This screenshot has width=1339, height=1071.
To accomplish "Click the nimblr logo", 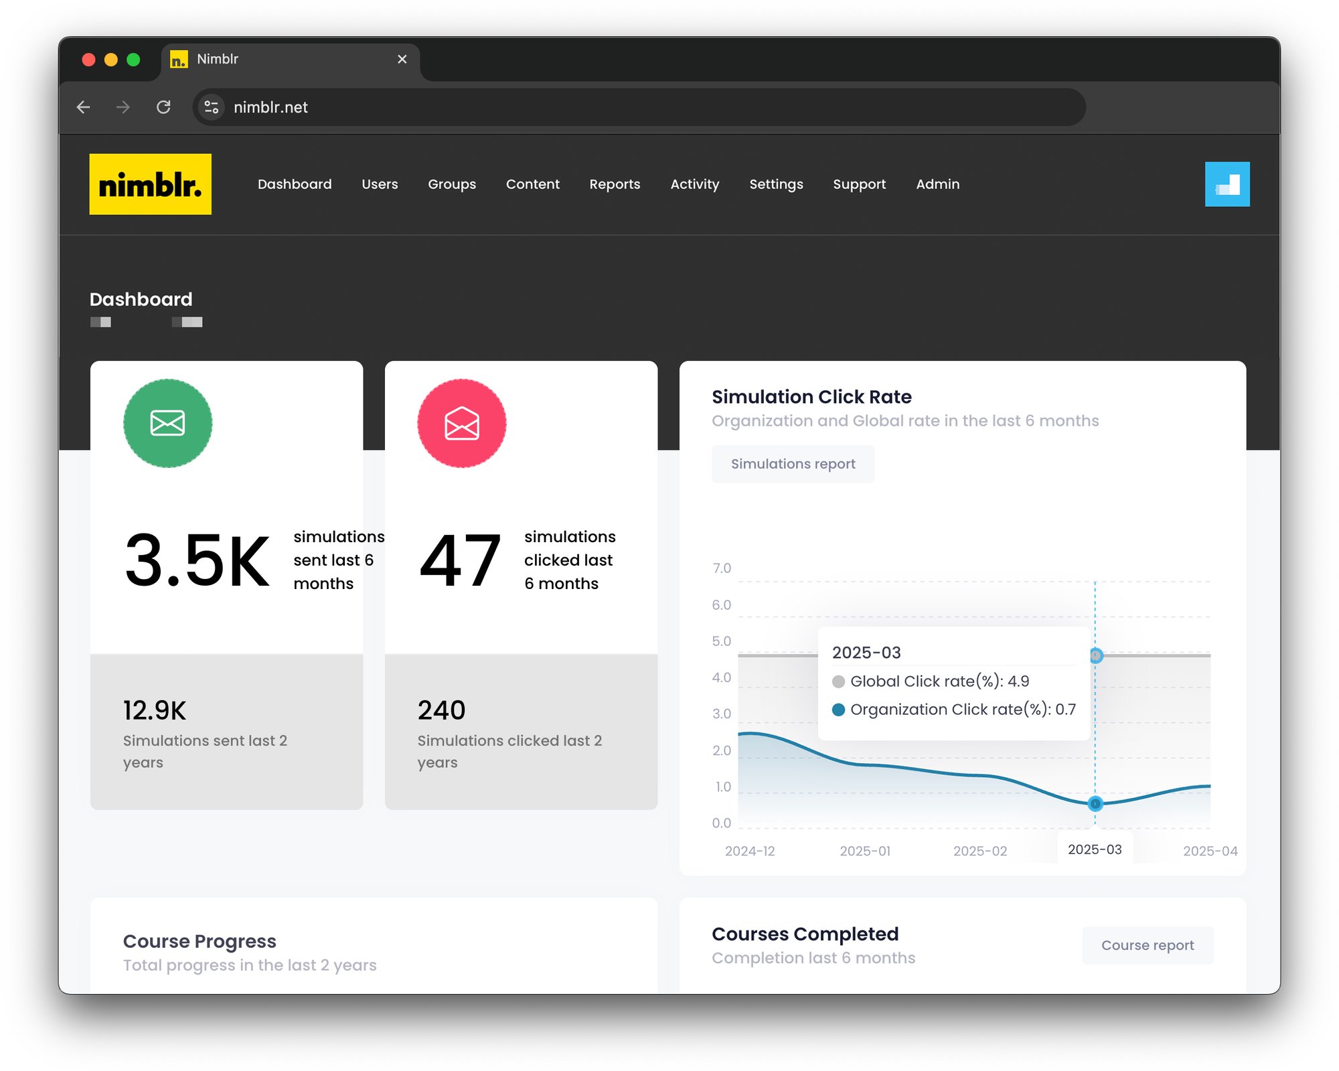I will pos(150,184).
